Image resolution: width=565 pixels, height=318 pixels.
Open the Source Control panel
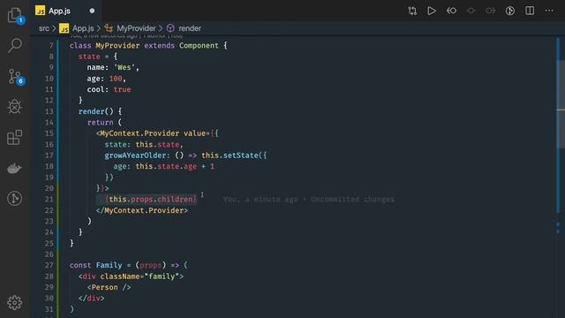(14, 77)
